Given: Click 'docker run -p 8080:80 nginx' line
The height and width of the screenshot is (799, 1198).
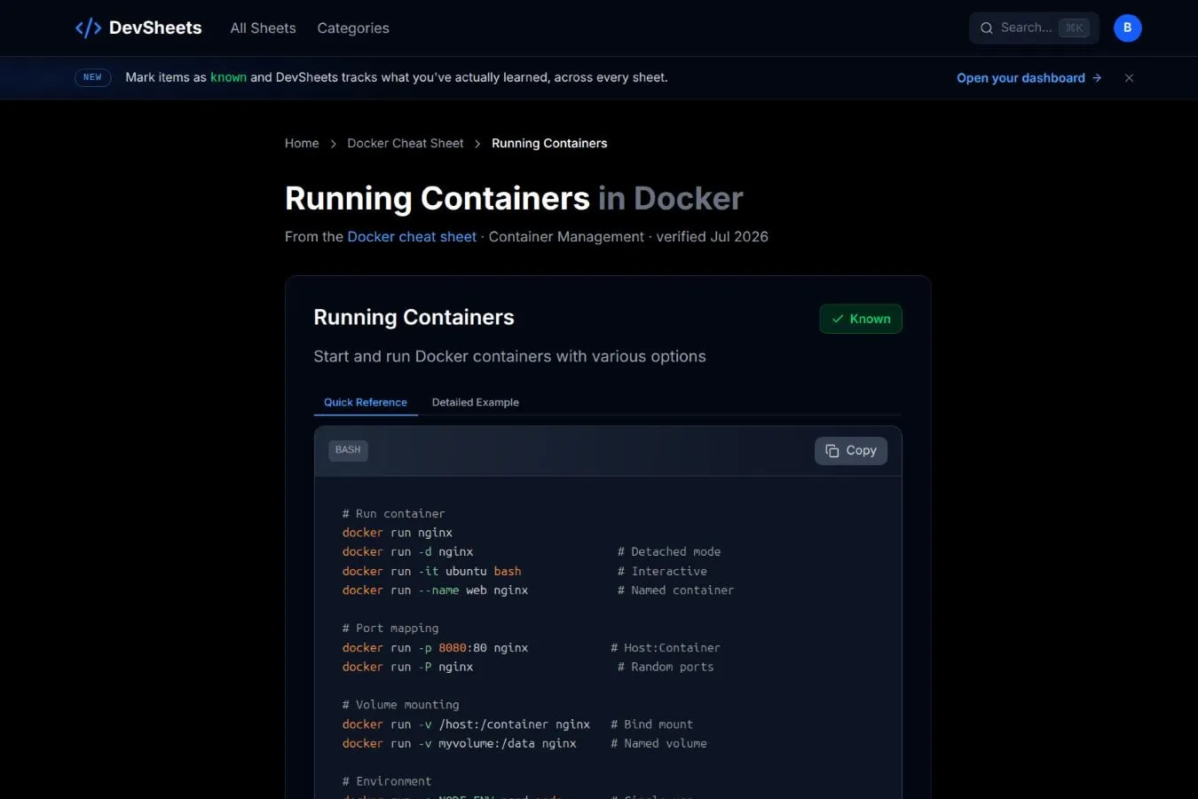Looking at the screenshot, I should (436, 648).
